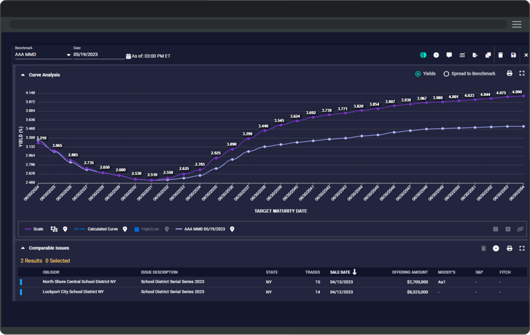Viewport: 530px width, 335px height.
Task: Select the Yields radio button
Action: (x=418, y=73)
